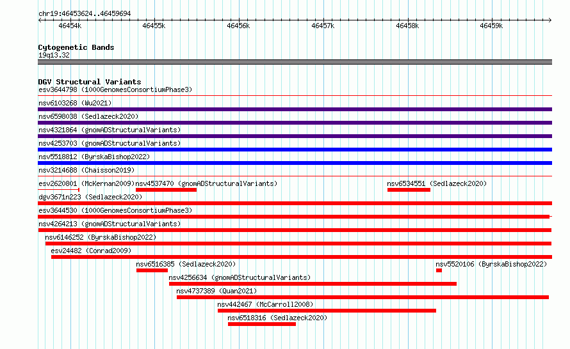Select nsv442467 McCarroll2008 label
The width and height of the screenshot is (570, 349).
coord(265,304)
